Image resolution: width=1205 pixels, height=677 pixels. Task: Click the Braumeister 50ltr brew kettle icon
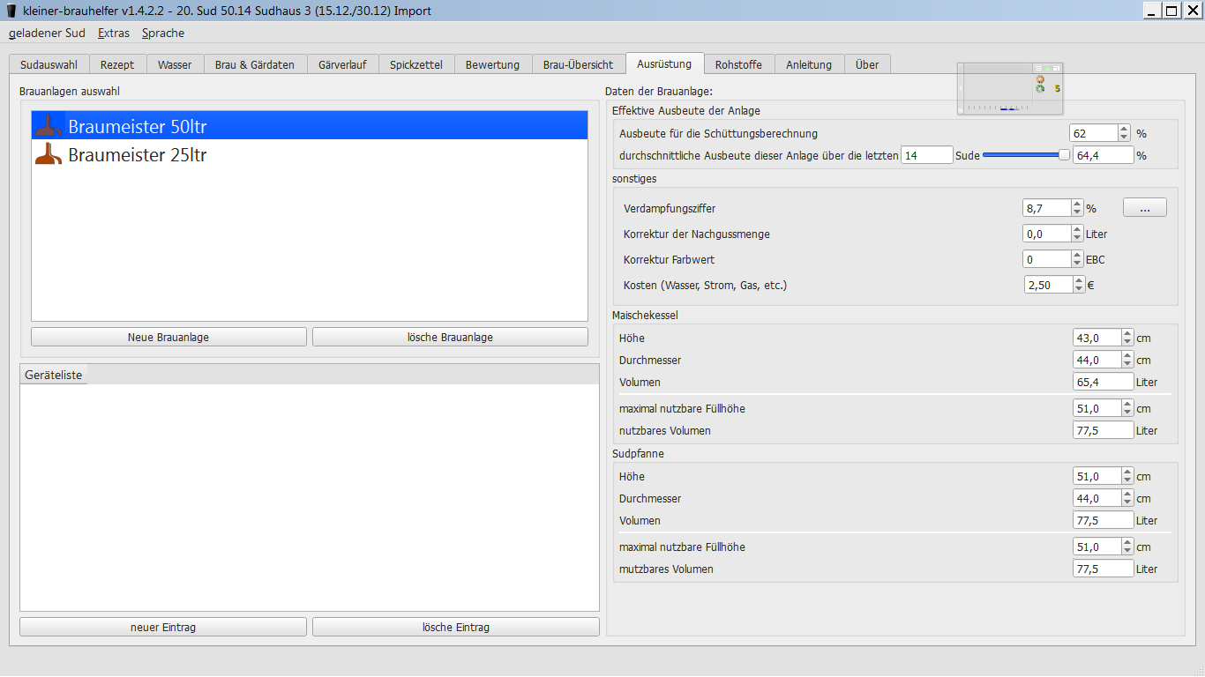pyautogui.click(x=48, y=126)
